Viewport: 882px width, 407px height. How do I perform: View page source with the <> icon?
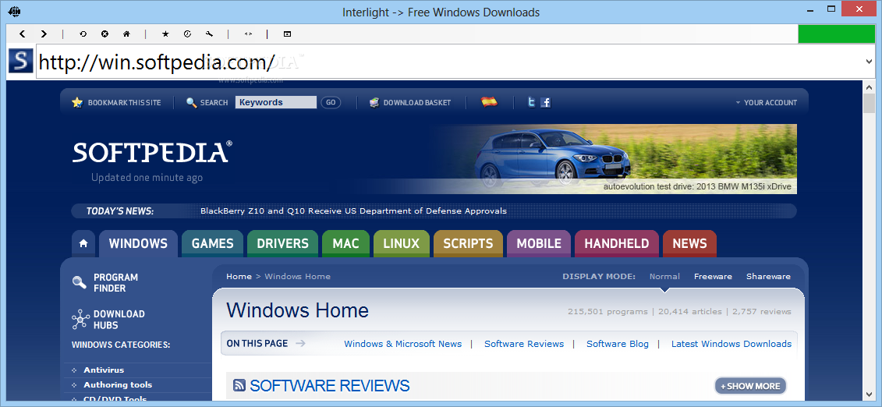[248, 34]
